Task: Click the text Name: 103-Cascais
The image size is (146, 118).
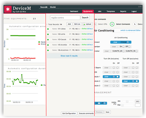Action: tap(59, 40)
